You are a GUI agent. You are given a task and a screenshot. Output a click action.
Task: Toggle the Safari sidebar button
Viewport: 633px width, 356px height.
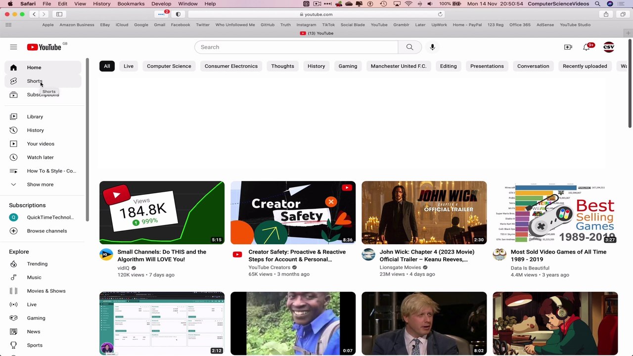[x=59, y=14]
